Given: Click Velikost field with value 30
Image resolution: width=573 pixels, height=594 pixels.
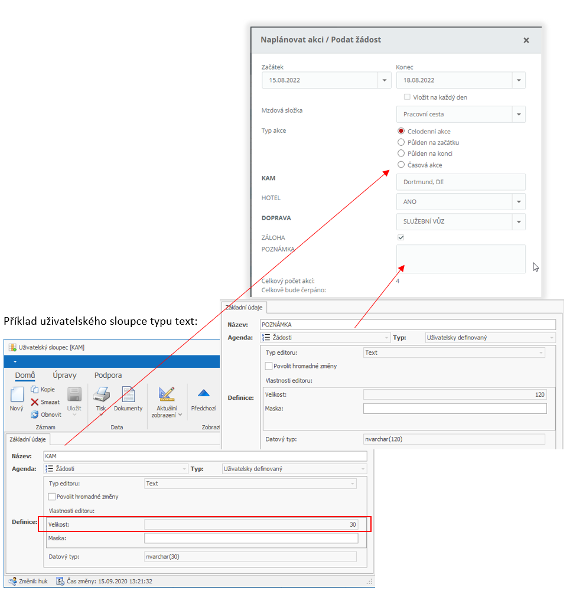Looking at the screenshot, I should point(251,525).
